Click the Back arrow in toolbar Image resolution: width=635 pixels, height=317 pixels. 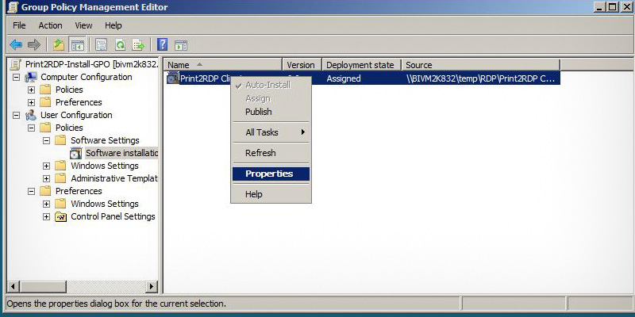click(15, 44)
